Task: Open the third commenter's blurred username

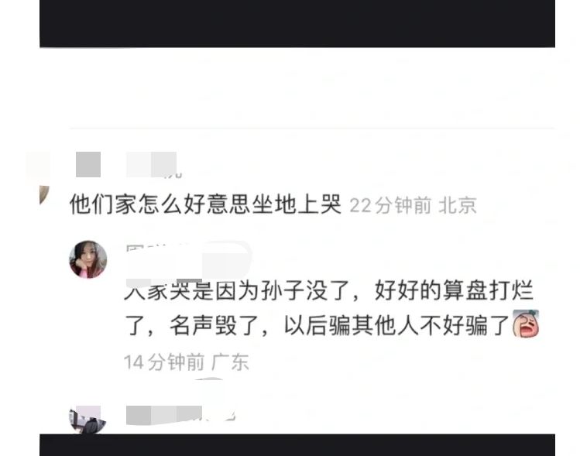Action: (x=180, y=415)
